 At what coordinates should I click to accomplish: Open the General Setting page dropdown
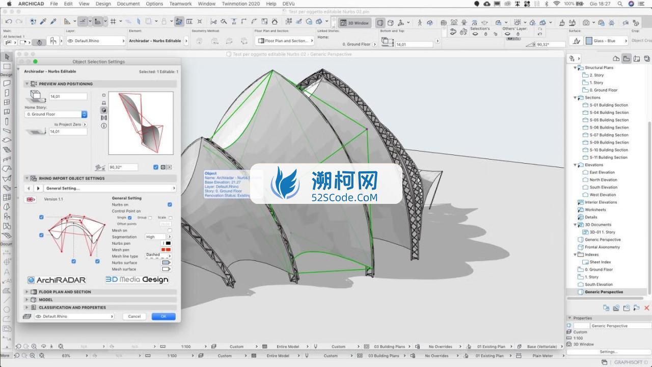110,188
